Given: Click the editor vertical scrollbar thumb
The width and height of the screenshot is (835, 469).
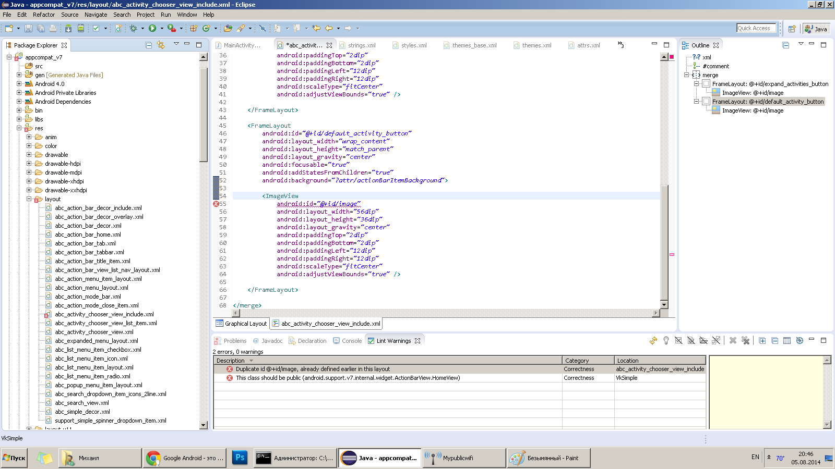Looking at the screenshot, I should [x=664, y=242].
